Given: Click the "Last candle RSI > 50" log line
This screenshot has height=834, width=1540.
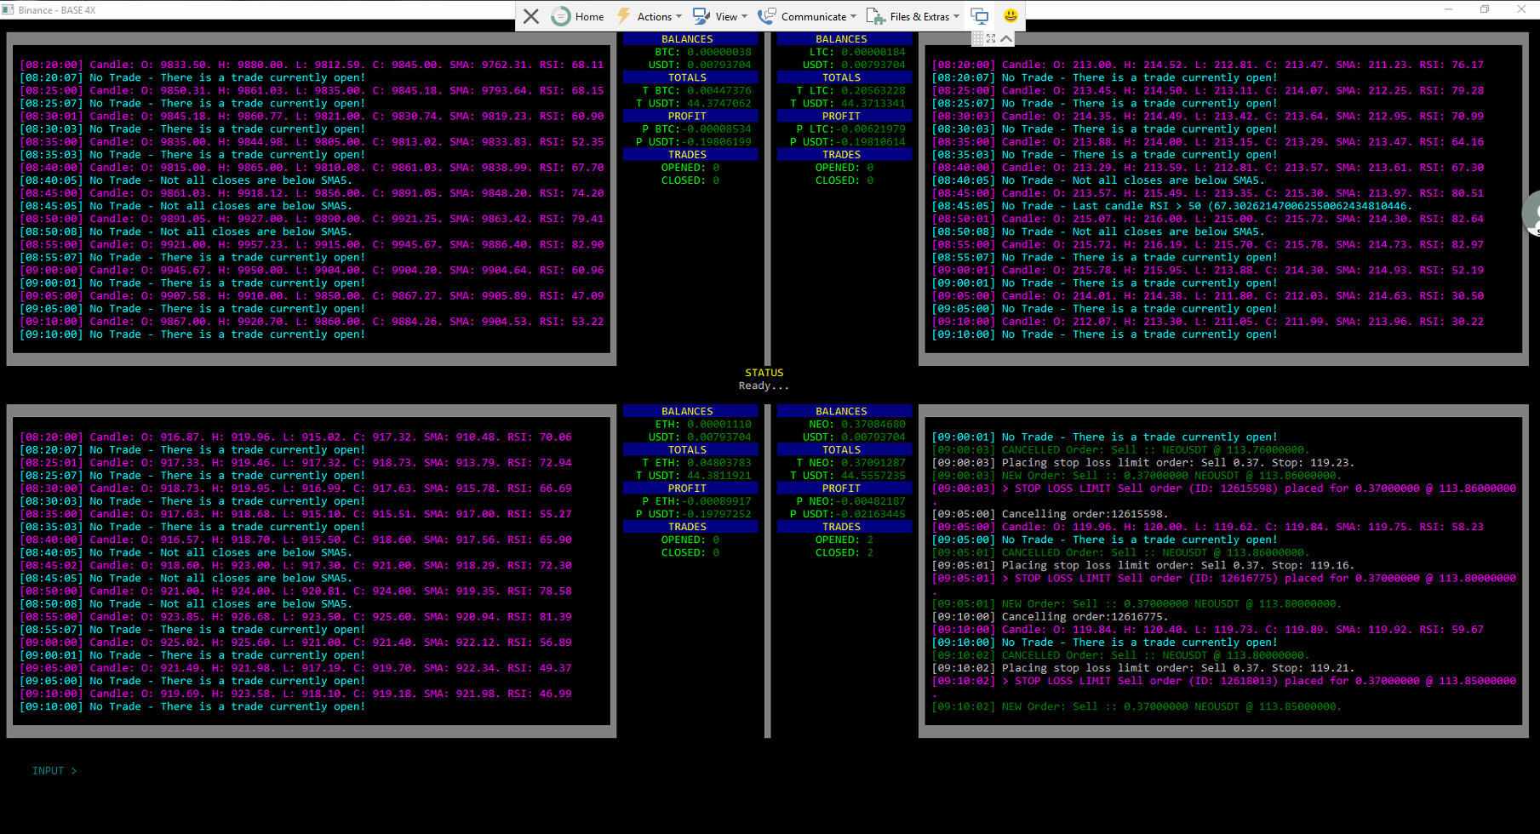Looking at the screenshot, I should [x=1171, y=206].
